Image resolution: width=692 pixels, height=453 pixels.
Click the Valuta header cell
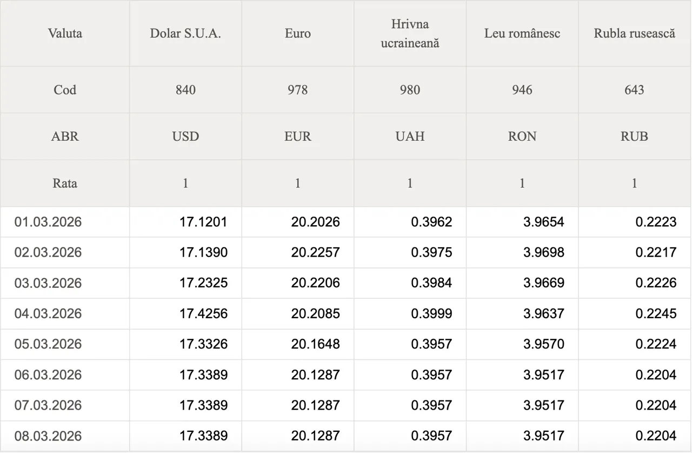tap(65, 33)
